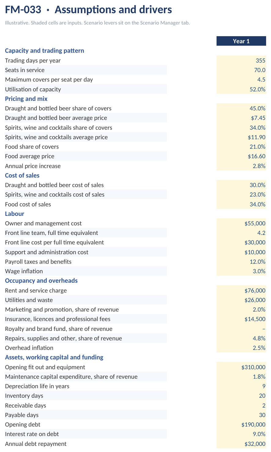The width and height of the screenshot is (271, 452).
Task: Click the Utilisation of capacity 52.0% cell
Action: [241, 89]
